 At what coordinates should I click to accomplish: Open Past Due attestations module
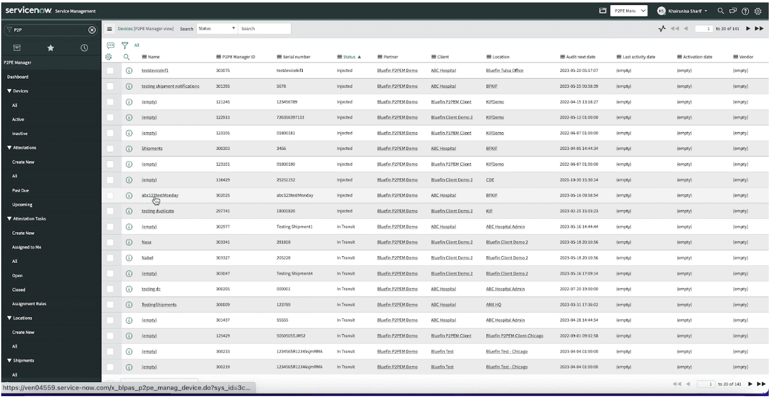click(21, 190)
